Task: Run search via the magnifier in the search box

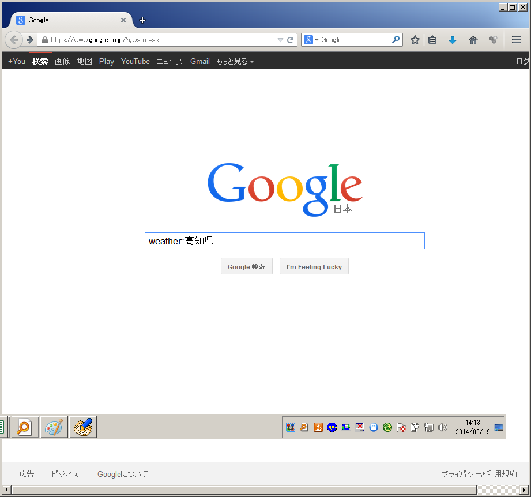Action: point(396,40)
